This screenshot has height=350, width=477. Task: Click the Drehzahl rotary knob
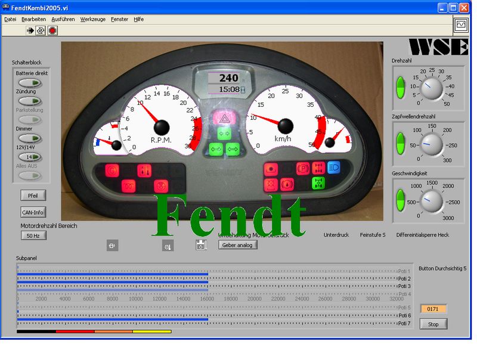click(x=432, y=88)
